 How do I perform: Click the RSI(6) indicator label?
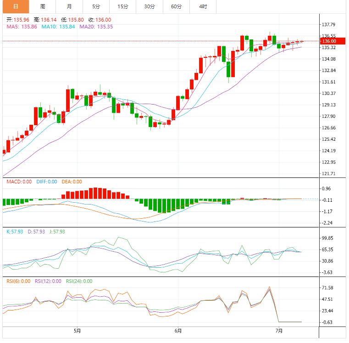(x=18, y=282)
